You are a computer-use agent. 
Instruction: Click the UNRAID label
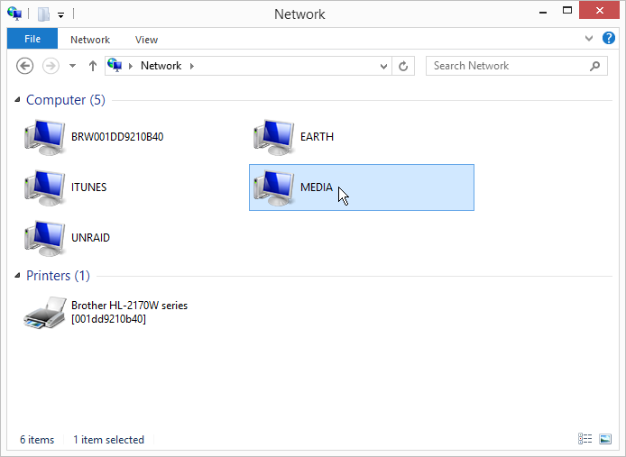click(x=90, y=238)
